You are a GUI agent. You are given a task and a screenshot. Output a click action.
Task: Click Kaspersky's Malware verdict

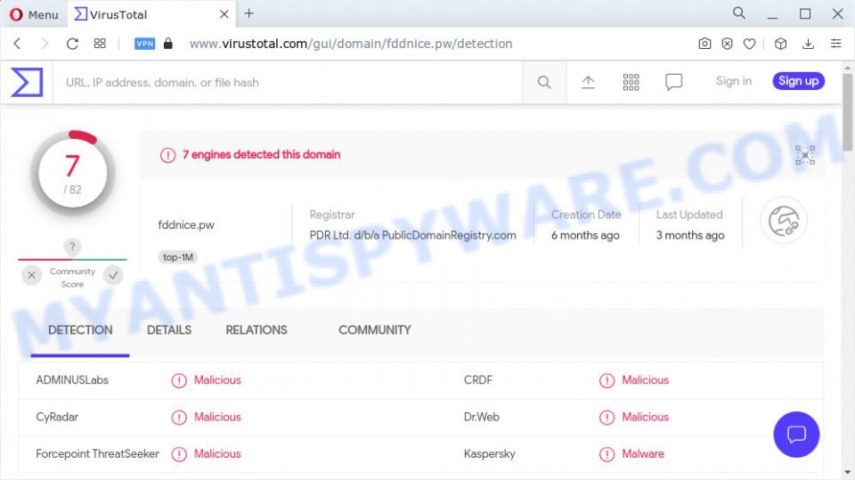643,454
